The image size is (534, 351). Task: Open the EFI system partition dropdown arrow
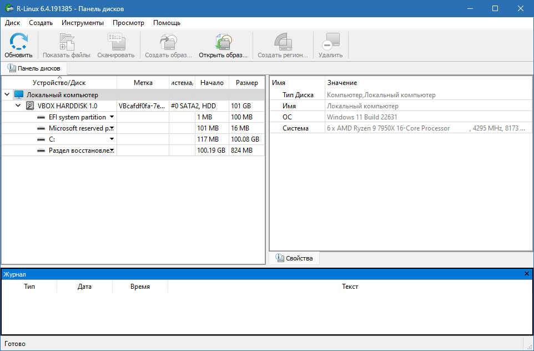pos(112,117)
